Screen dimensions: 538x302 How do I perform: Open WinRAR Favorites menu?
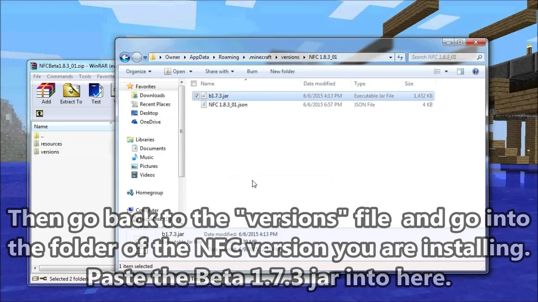[105, 76]
